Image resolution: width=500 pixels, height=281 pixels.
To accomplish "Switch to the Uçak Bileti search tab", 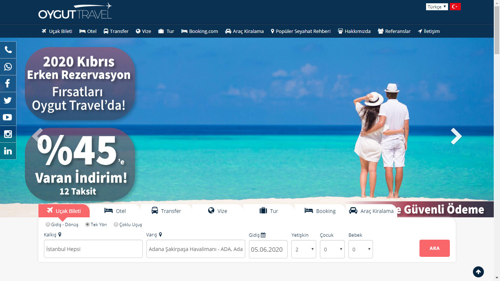I will 64,211.
